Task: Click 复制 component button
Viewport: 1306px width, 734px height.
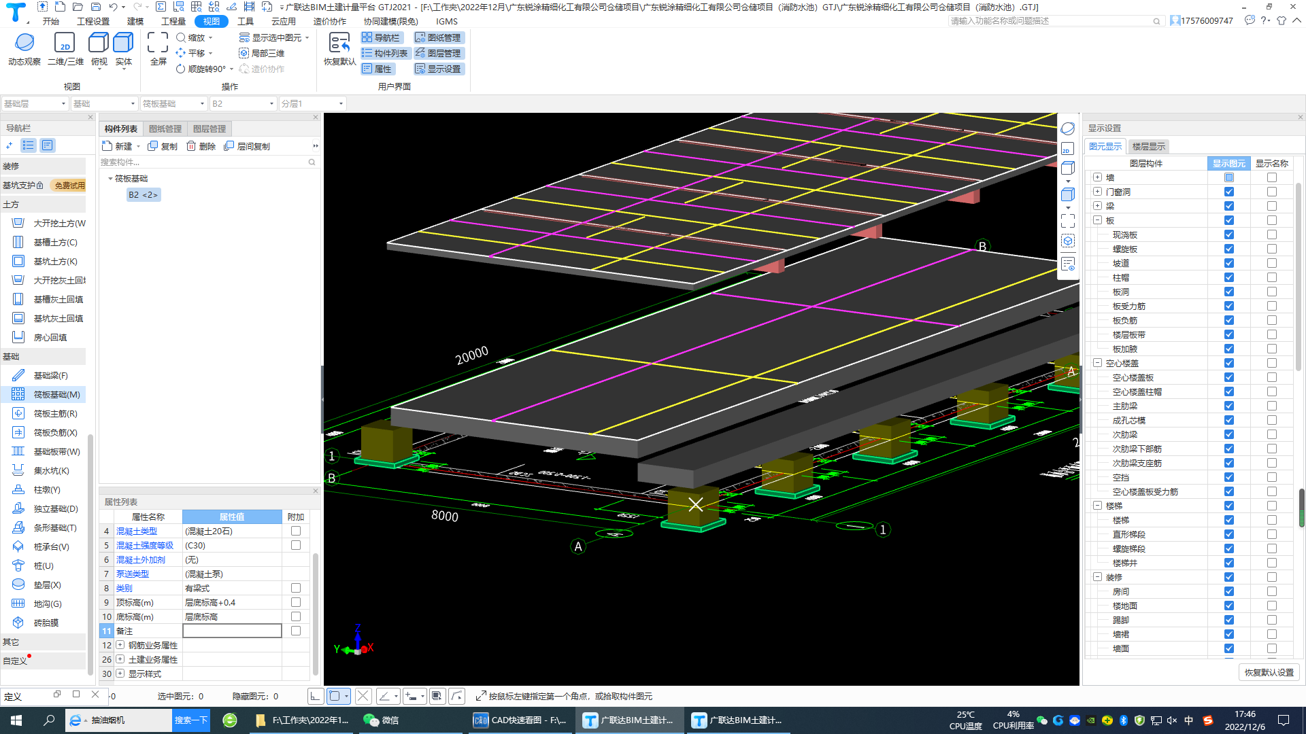Action: pyautogui.click(x=163, y=146)
